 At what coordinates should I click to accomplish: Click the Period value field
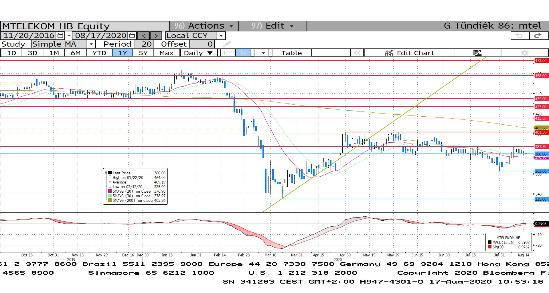(144, 44)
